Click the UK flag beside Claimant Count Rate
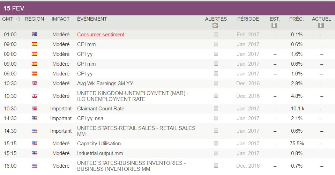 coord(35,109)
